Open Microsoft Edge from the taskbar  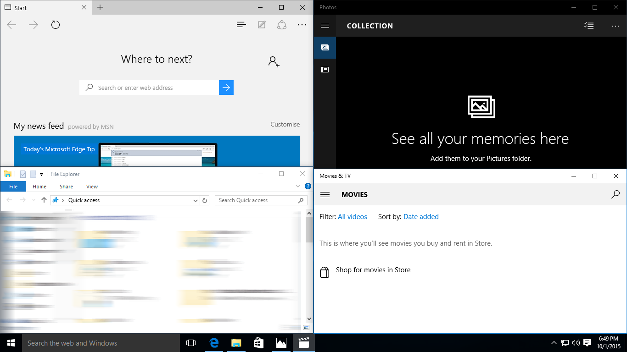pos(213,343)
